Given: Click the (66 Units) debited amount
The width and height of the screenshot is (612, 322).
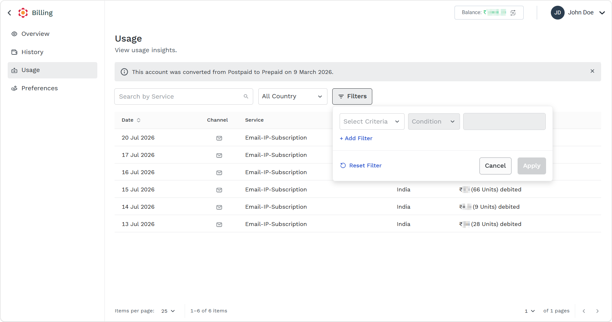Looking at the screenshot, I should [490, 189].
